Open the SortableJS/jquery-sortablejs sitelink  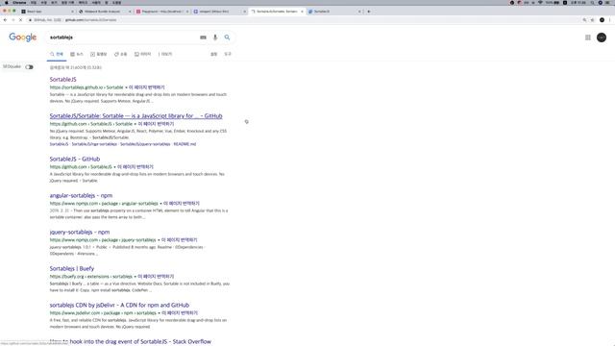pos(145,144)
